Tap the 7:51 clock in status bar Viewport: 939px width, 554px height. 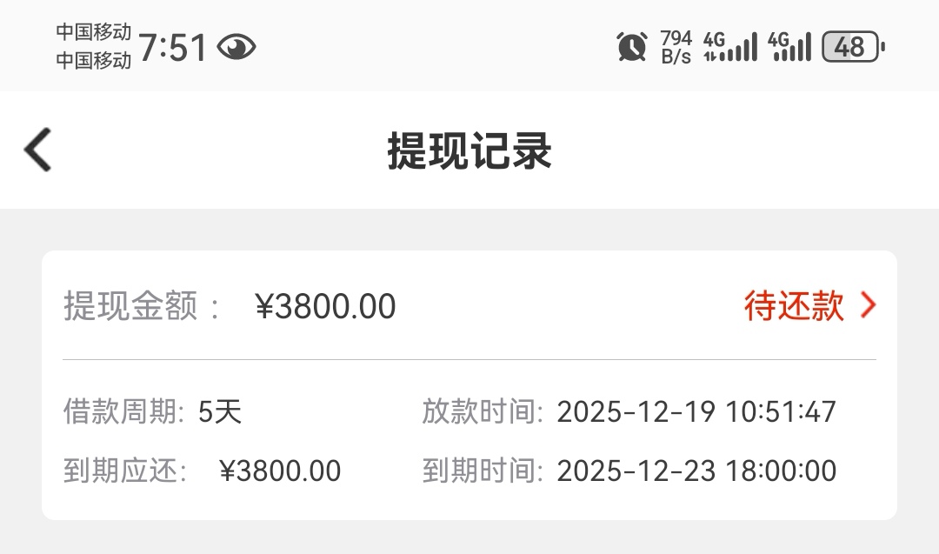(x=173, y=47)
